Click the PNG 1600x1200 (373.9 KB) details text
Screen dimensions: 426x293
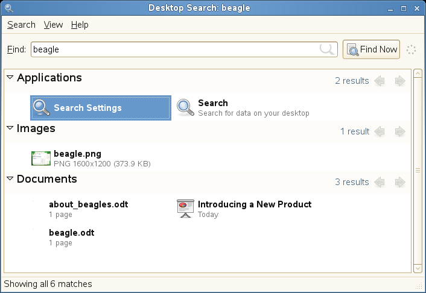click(102, 164)
